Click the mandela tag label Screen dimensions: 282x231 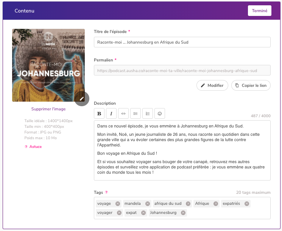tap(132, 203)
